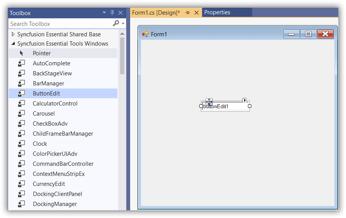Select the AutoComplete control icon
Viewport: 346px width, 218px height.
[x=21, y=63]
